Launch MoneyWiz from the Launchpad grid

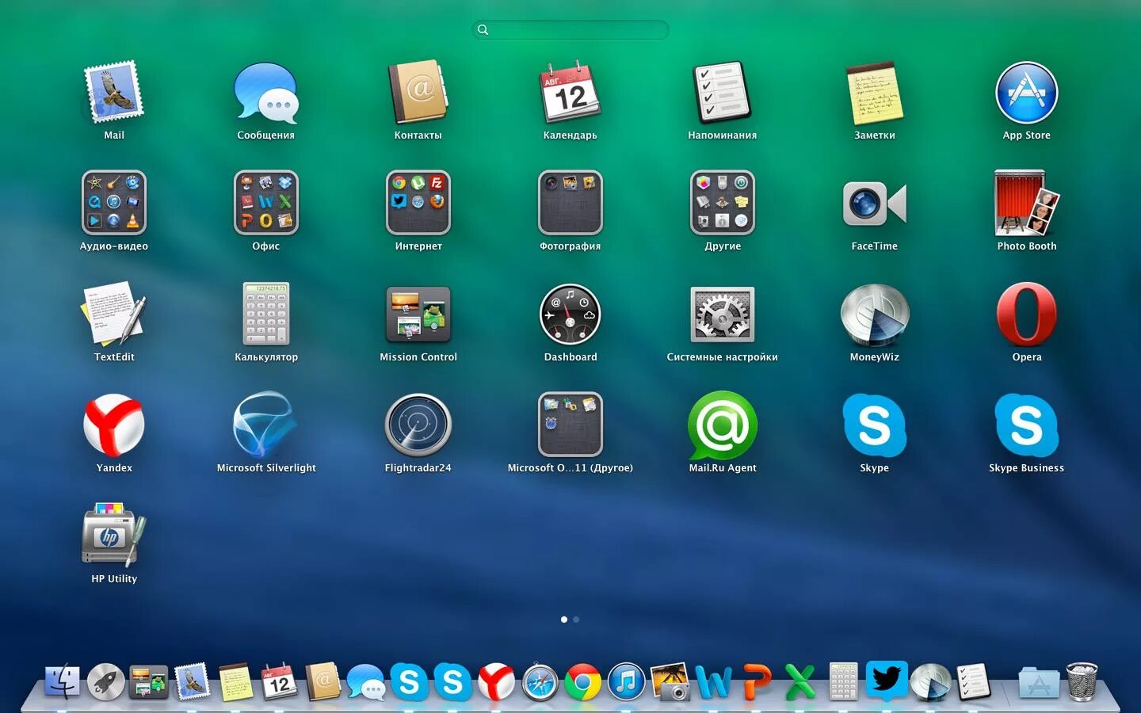coord(875,315)
